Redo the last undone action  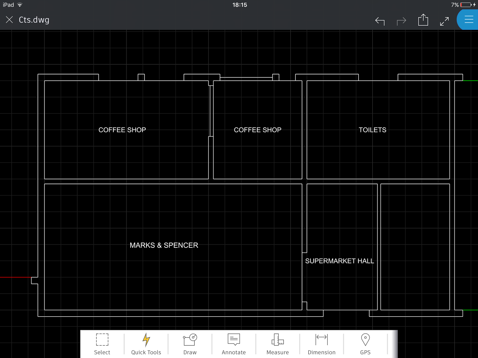click(x=401, y=21)
